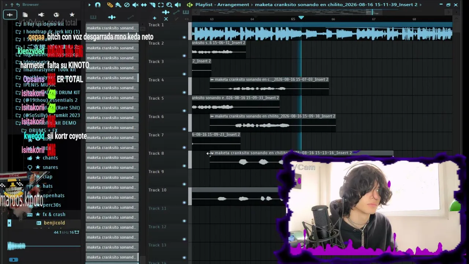Open the Playlist options menu arrow
Viewport: 469px width, 264px height.
tap(89, 5)
